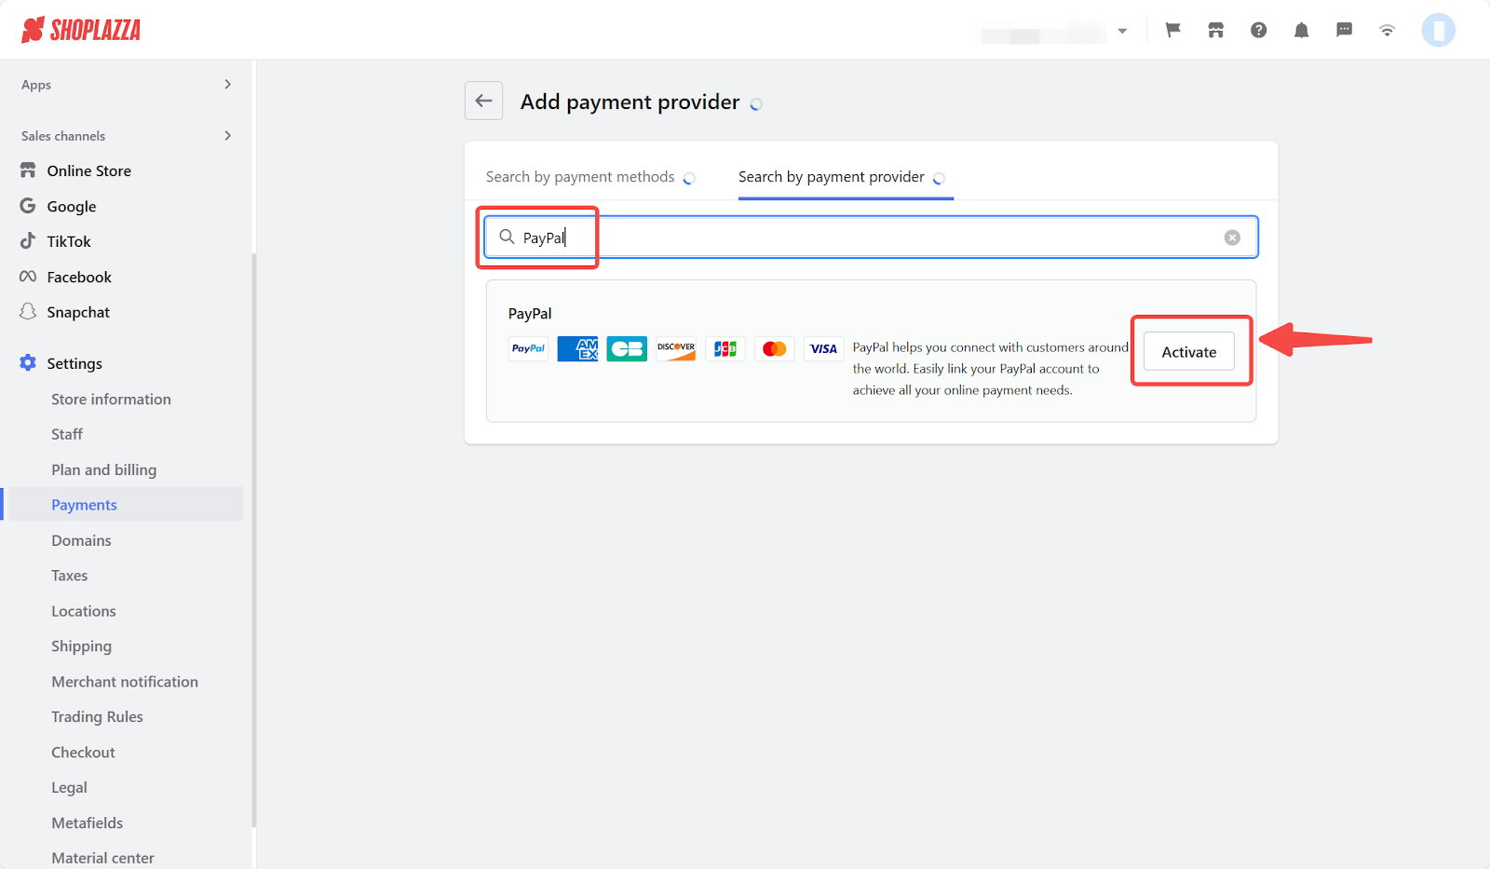
Task: Open the chat message icon
Action: pyautogui.click(x=1345, y=30)
